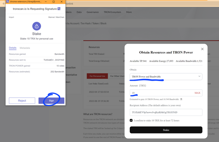Click the extension icon in popup title bar
Viewport: 219px width, 142px height.
pyautogui.click(x=8, y=2)
